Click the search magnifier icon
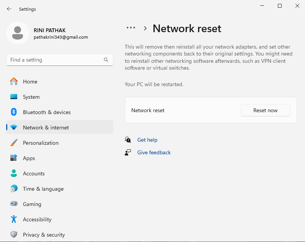The image size is (305, 242). tap(106, 60)
